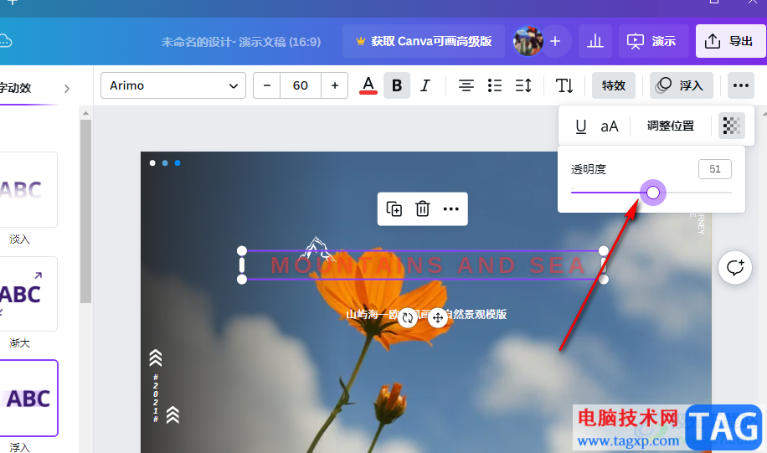The image size is (767, 453).
Task: Toggle underline formatting
Action: 580,126
